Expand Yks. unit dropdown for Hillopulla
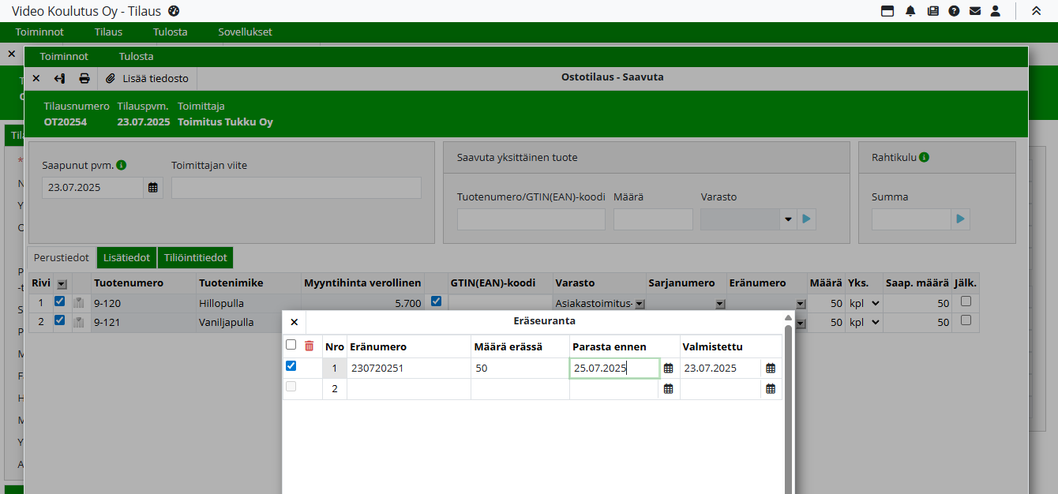This screenshot has height=494, width=1058. 874,303
